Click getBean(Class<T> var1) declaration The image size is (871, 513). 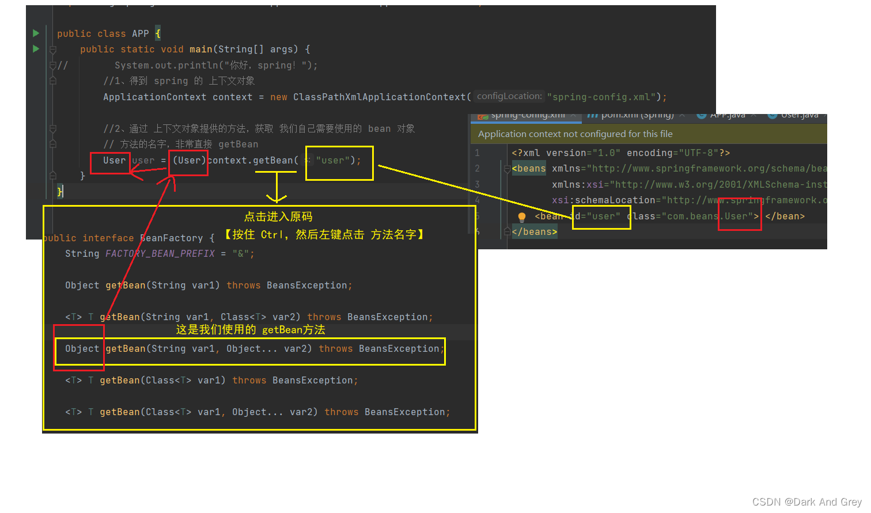tap(162, 380)
